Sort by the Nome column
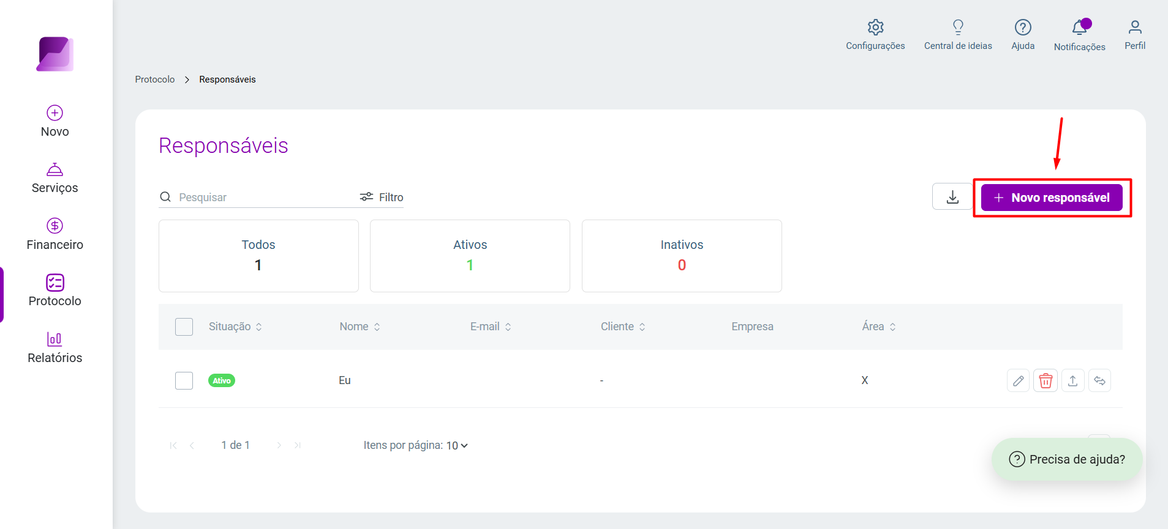The height and width of the screenshot is (529, 1168). coord(360,327)
